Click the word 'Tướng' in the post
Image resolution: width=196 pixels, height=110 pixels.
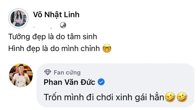coord(19,37)
